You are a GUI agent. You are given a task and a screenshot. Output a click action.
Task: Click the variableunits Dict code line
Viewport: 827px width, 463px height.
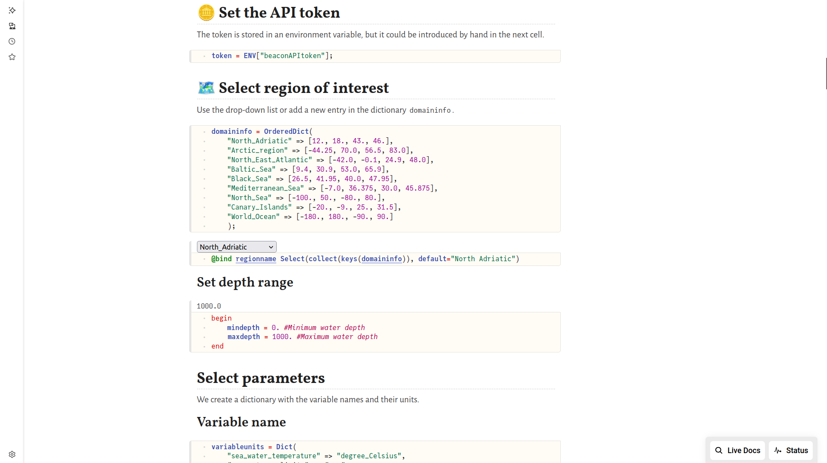pos(253,447)
